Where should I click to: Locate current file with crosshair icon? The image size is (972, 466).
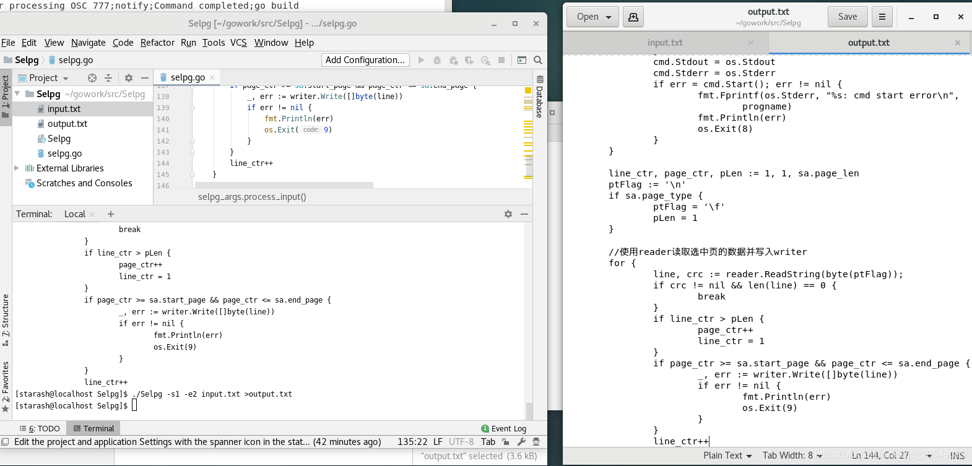pos(92,78)
